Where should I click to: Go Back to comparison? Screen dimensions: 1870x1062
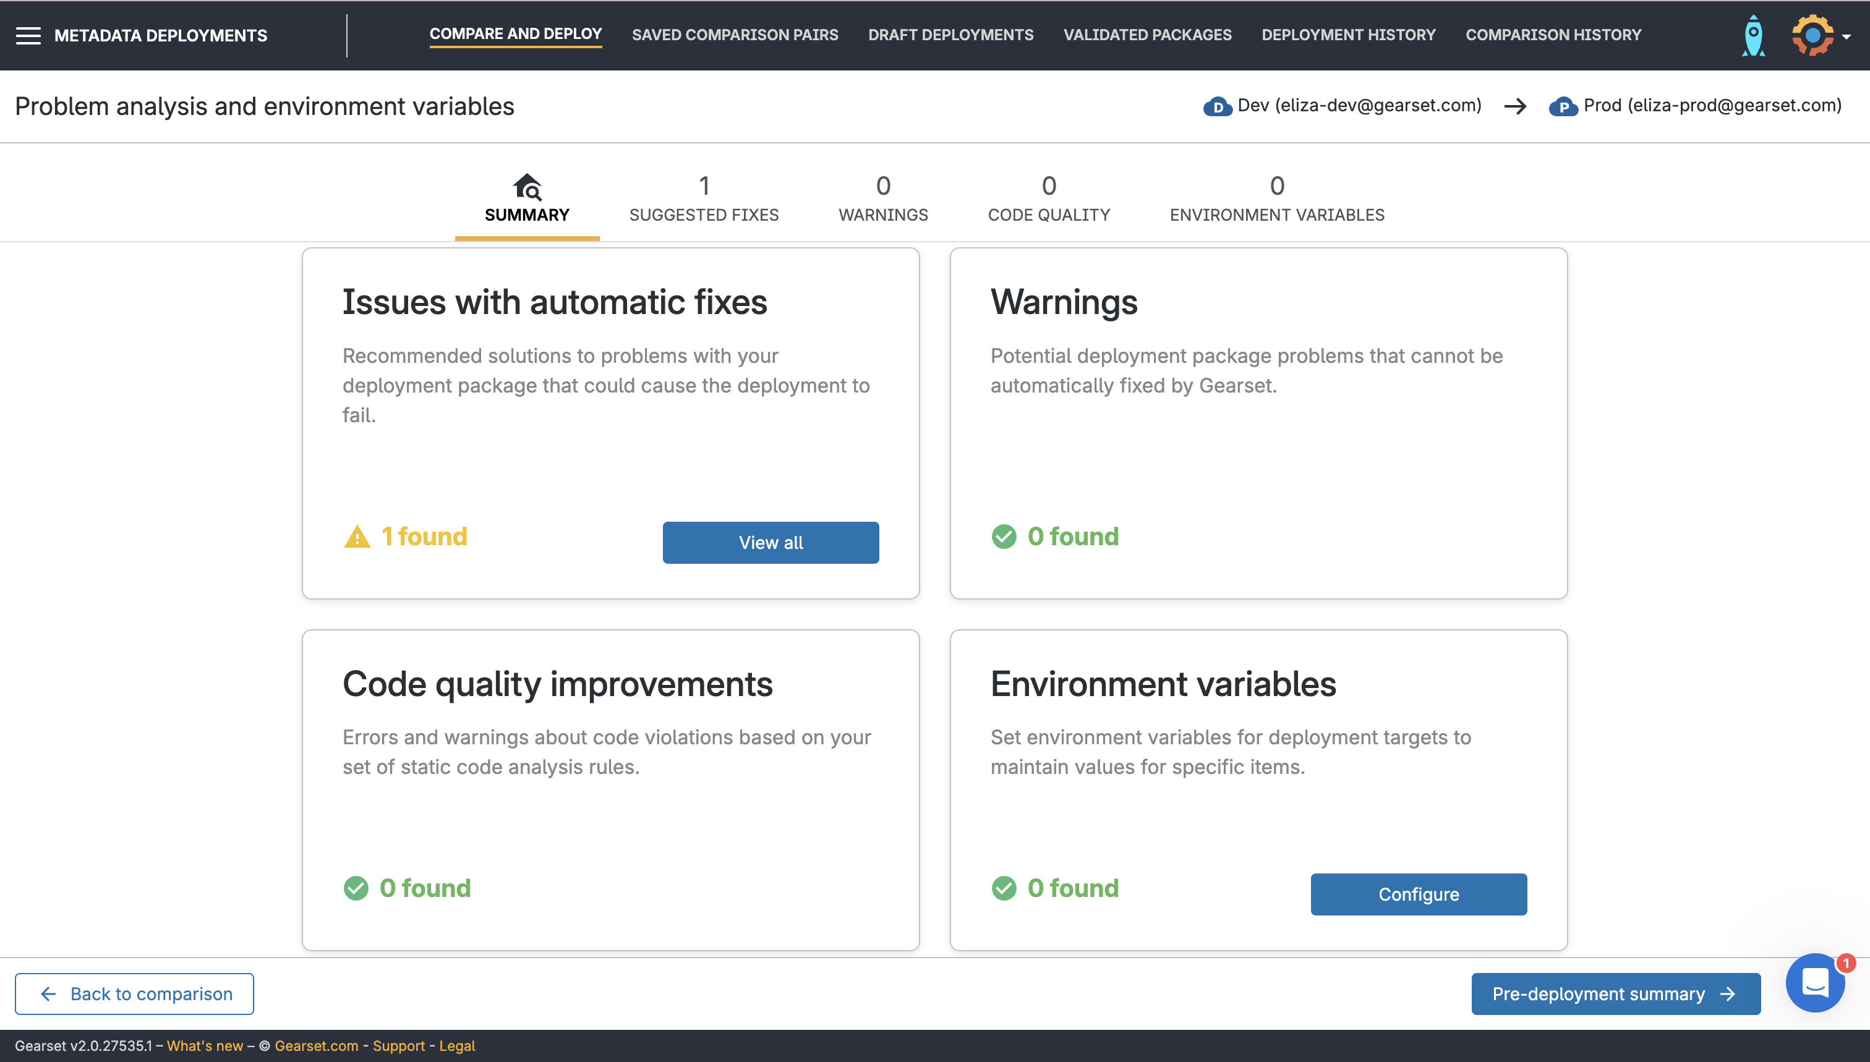point(134,994)
